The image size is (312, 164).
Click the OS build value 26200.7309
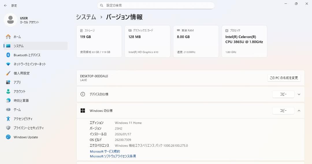click(123, 140)
